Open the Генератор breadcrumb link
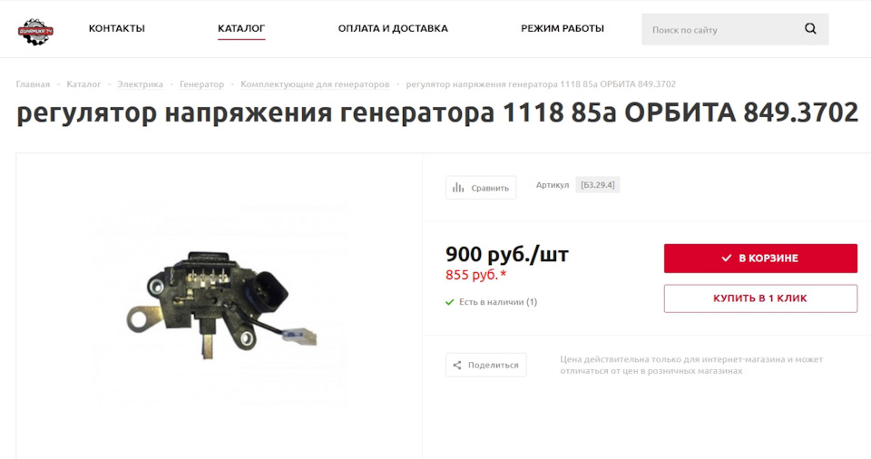Screen dimensions: 871x459 click(x=201, y=84)
